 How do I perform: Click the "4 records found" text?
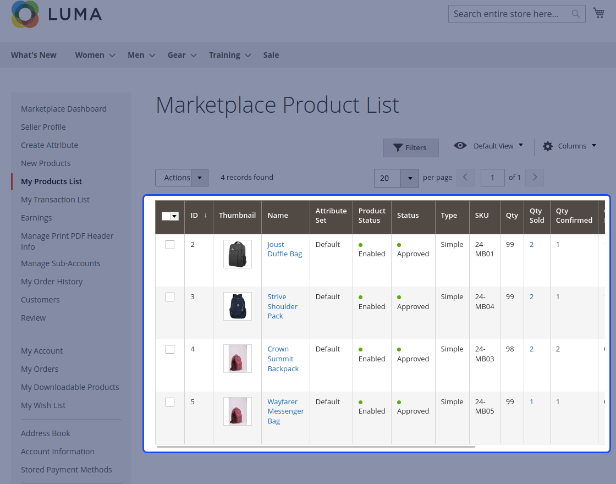point(247,177)
